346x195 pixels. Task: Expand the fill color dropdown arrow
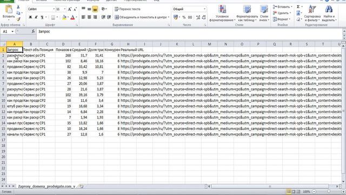click(x=68, y=17)
